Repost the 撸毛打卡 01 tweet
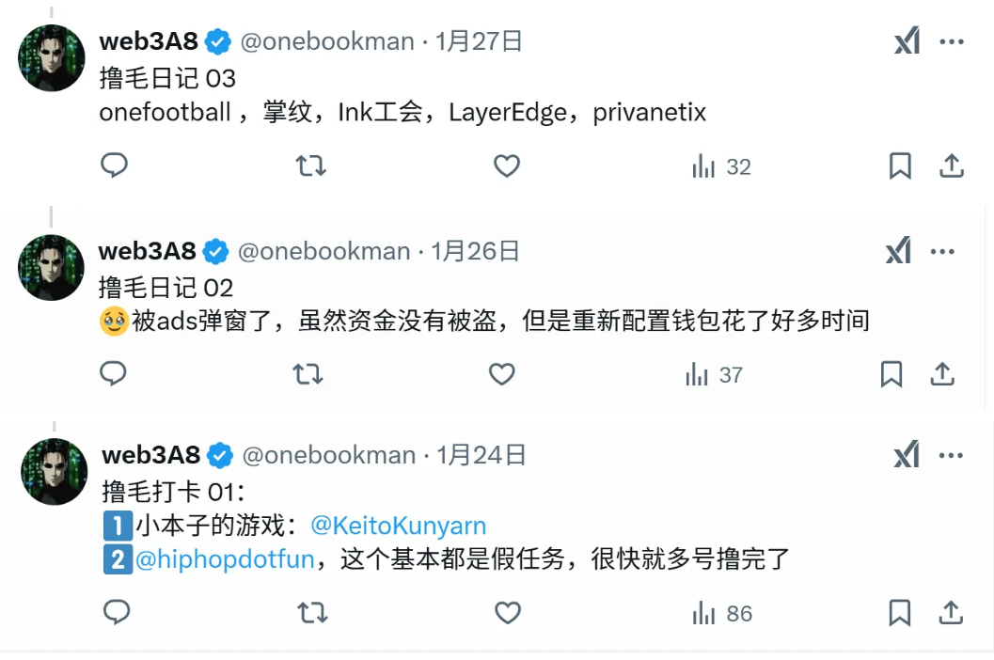 [x=312, y=613]
